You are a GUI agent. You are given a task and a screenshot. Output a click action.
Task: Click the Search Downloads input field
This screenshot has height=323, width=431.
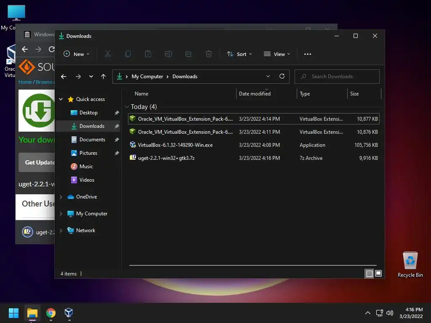pos(337,77)
